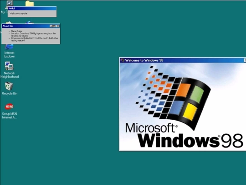Viewport: 246px width, 185px height.
Task: Click the 'Location: Orion Arm' list entry
Action: [33, 35]
